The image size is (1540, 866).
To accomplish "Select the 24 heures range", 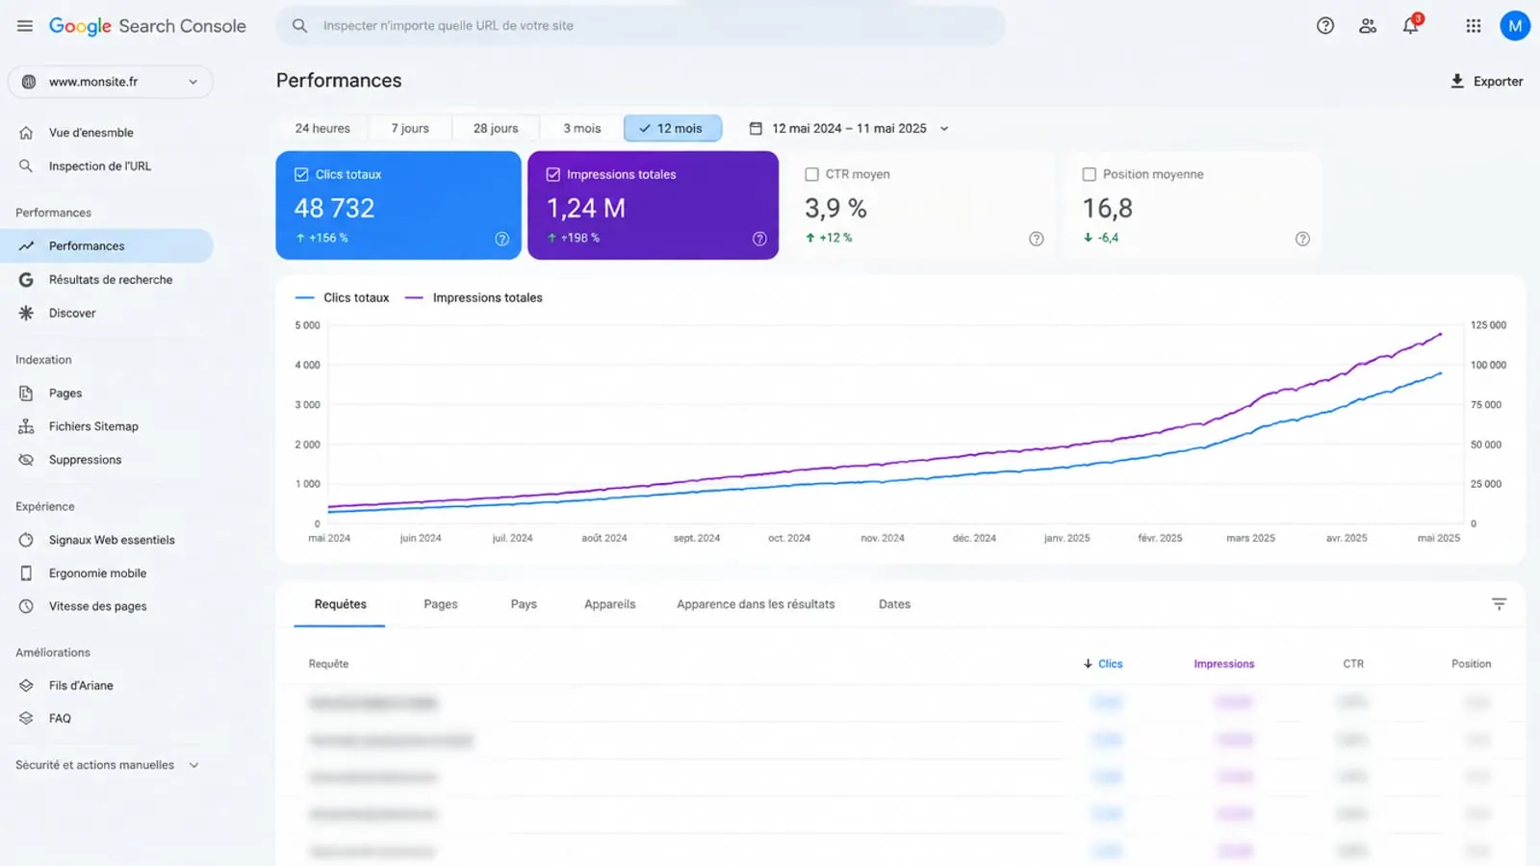I will coord(322,128).
